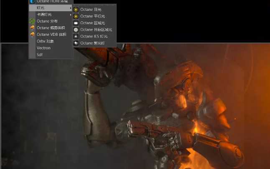Add an Octane 区域光 area light
This screenshot has width=270, height=169.
(x=94, y=23)
